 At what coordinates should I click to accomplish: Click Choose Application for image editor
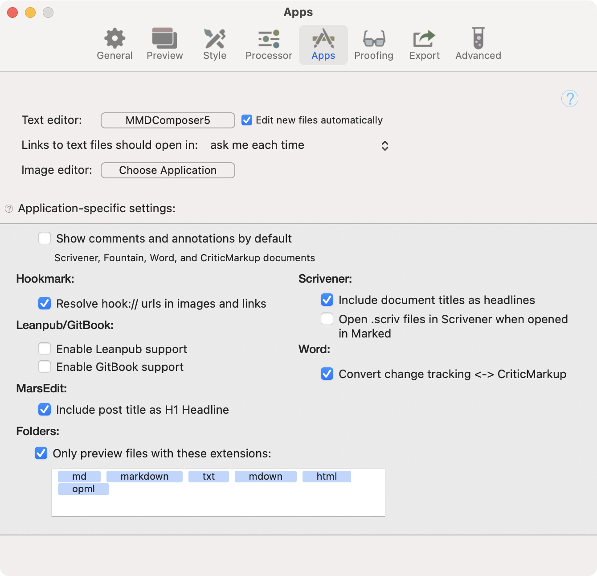click(x=168, y=170)
